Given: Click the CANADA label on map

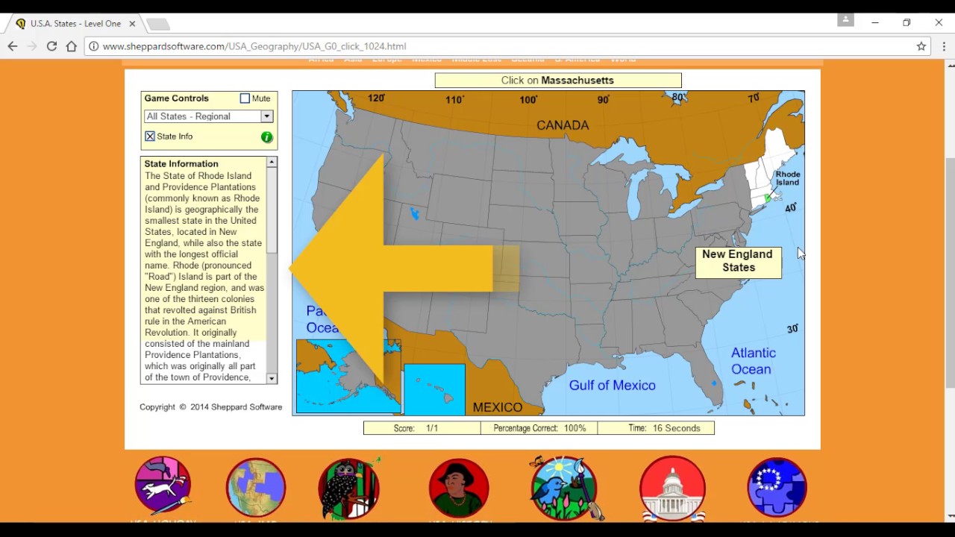Looking at the screenshot, I should click(x=563, y=125).
